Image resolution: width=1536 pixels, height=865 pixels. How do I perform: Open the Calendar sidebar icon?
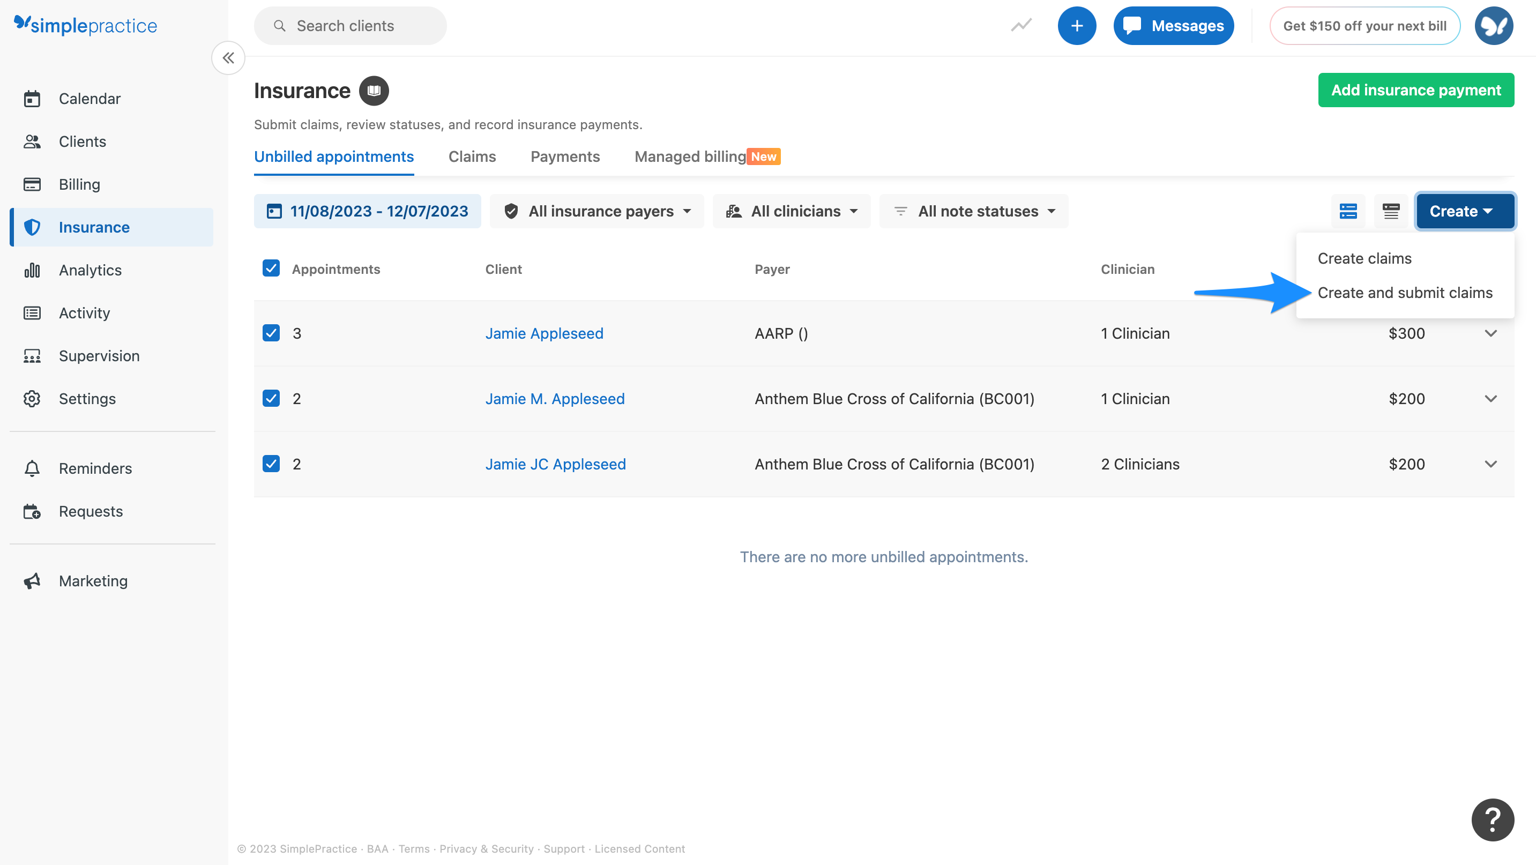(x=32, y=99)
